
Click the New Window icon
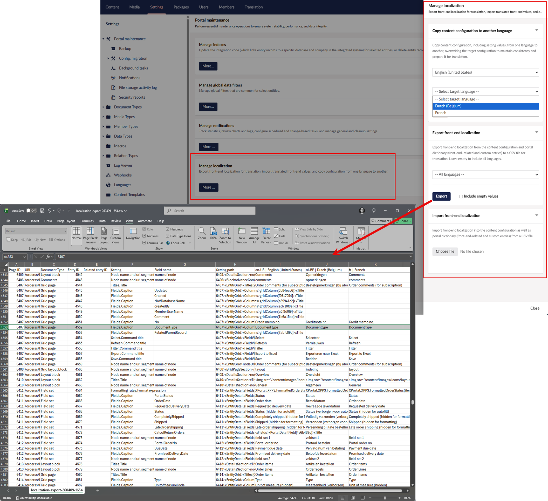(x=241, y=232)
